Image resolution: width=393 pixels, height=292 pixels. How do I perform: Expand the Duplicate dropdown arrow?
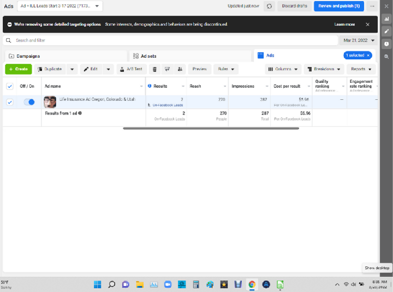[72, 69]
